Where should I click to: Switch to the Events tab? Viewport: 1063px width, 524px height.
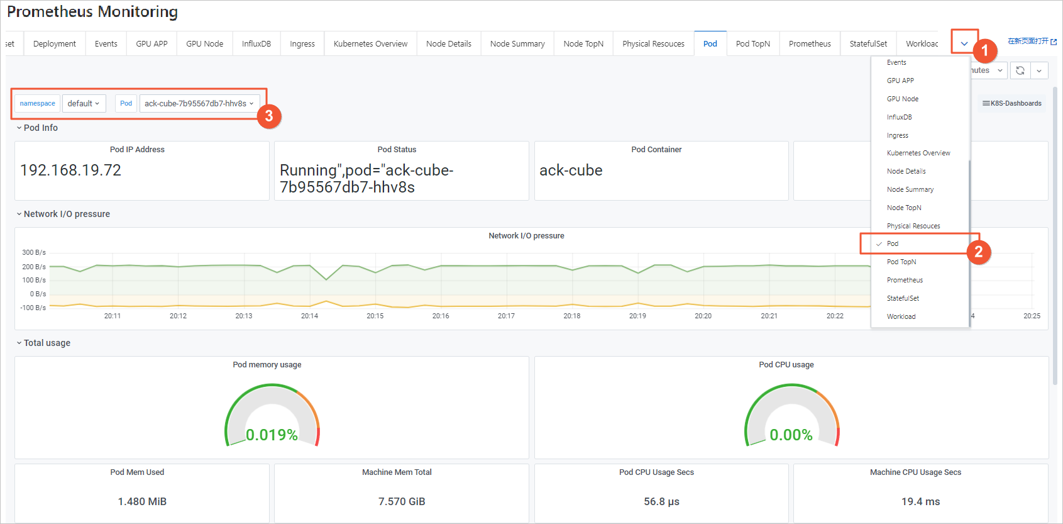pos(106,43)
